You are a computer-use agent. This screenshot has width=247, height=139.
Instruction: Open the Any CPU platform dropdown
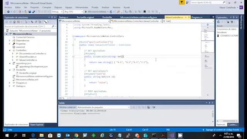pos(73,12)
